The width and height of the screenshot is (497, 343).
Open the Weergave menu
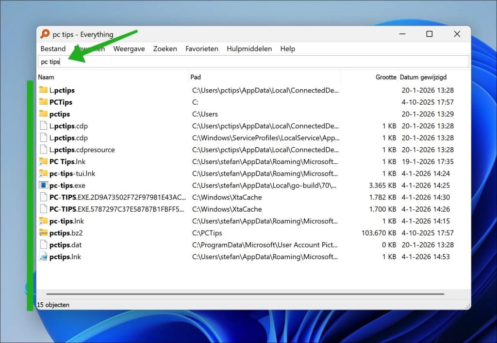pos(129,49)
